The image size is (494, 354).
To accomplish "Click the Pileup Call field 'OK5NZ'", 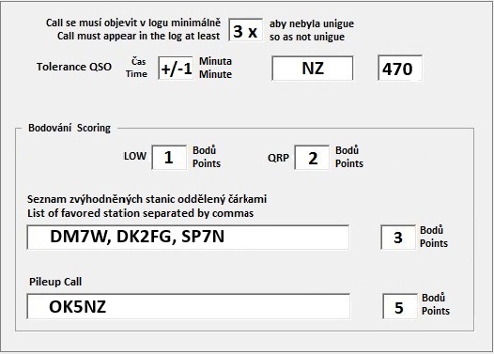I will point(189,306).
